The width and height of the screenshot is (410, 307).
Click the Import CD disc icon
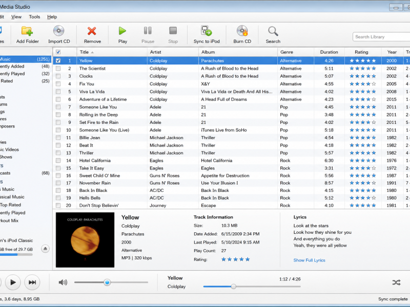click(x=59, y=31)
